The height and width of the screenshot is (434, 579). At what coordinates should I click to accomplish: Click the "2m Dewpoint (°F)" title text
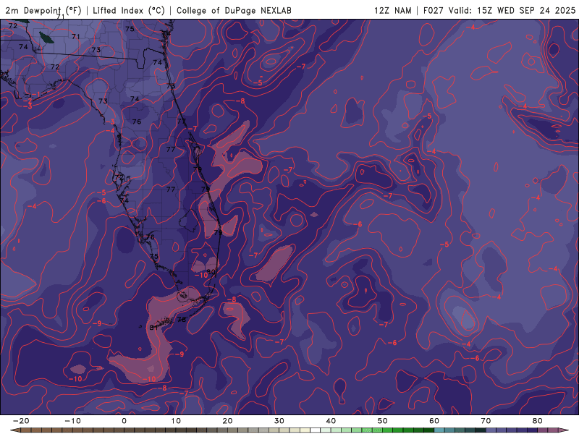[x=43, y=10]
